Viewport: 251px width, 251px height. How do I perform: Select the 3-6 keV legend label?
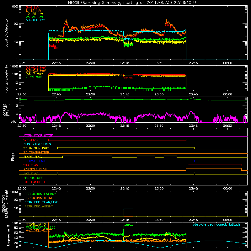pyautogui.click(x=32, y=8)
